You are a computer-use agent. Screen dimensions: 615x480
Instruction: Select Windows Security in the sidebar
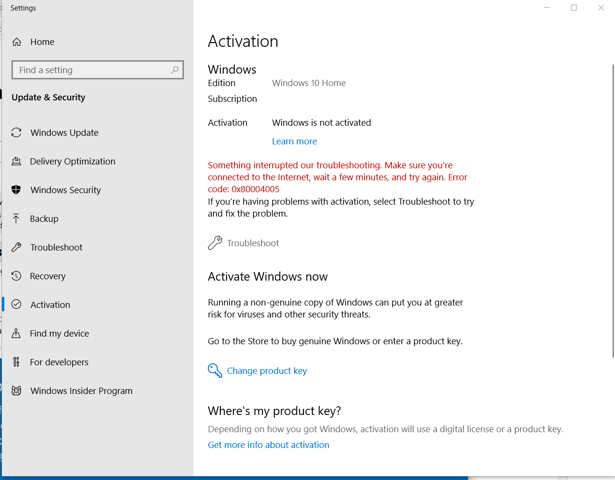coord(66,190)
